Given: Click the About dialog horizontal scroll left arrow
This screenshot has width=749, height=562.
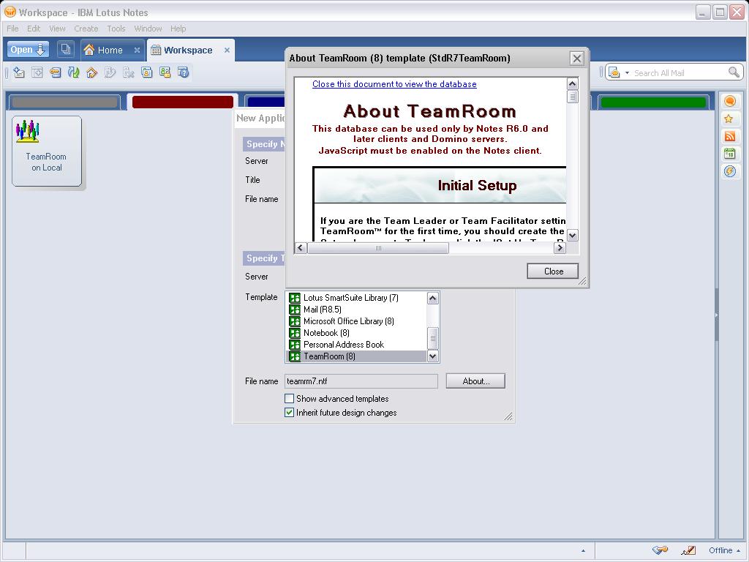Looking at the screenshot, I should point(301,247).
